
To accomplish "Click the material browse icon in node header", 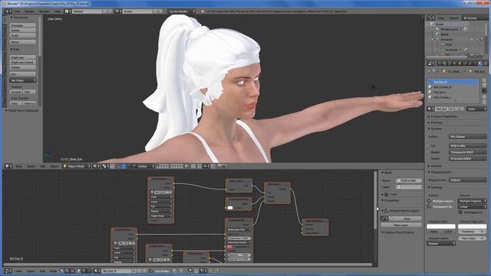I will click(x=97, y=271).
